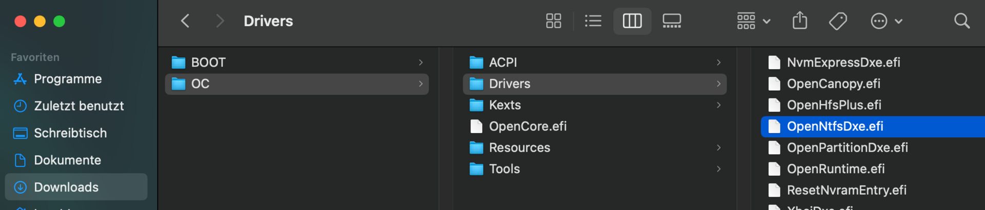Go forward with the right chevron
The width and height of the screenshot is (985, 210).
(220, 21)
